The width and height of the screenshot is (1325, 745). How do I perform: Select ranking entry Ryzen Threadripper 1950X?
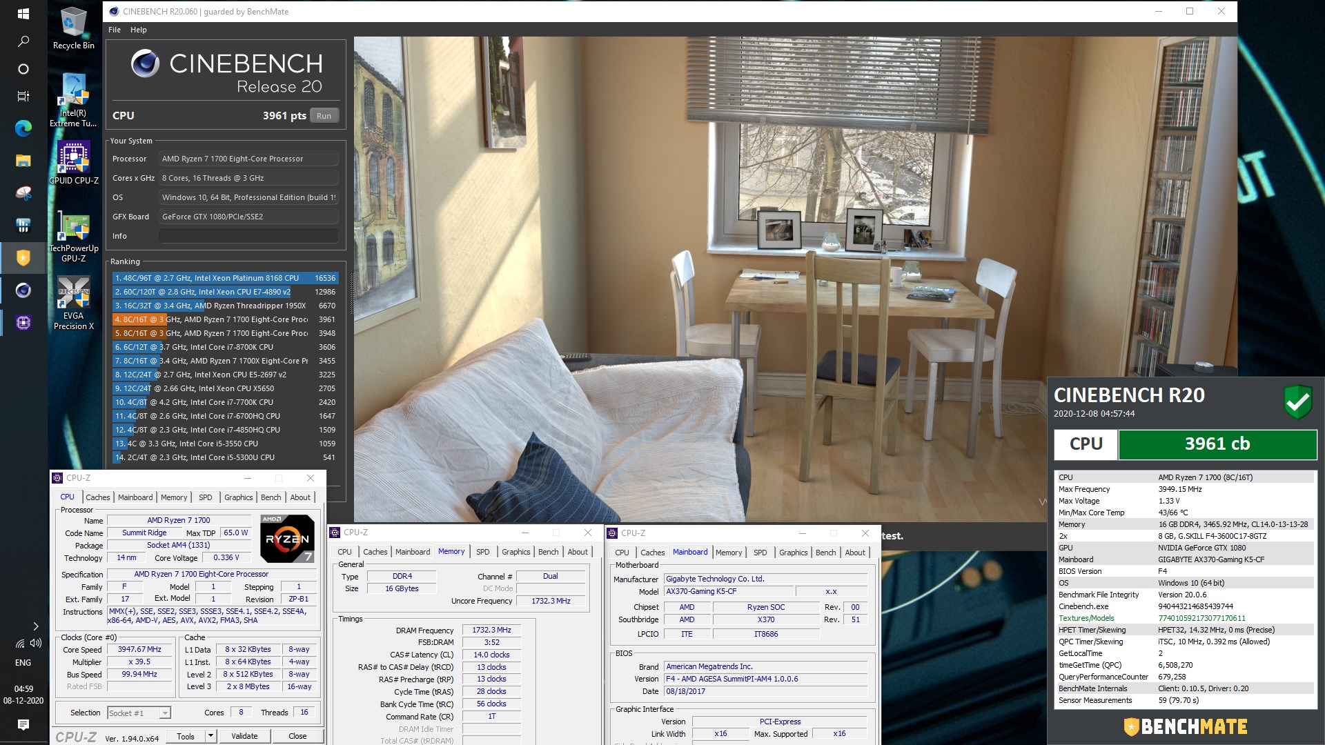click(225, 306)
